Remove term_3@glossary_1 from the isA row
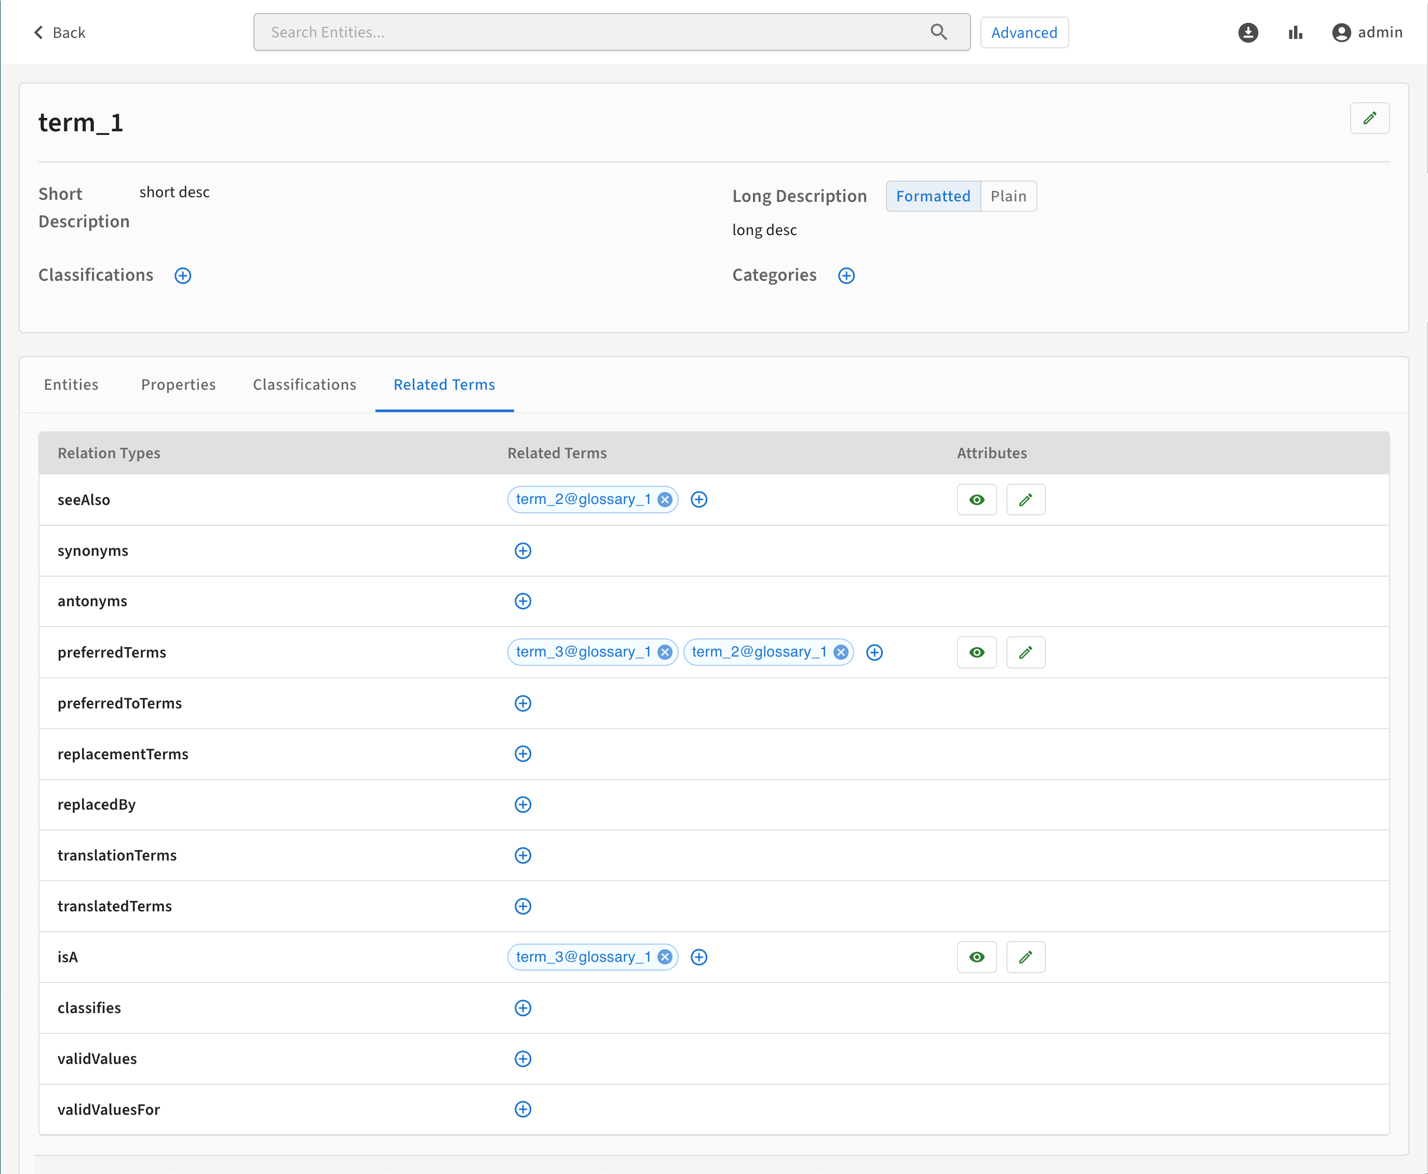Image resolution: width=1428 pixels, height=1174 pixels. (665, 957)
